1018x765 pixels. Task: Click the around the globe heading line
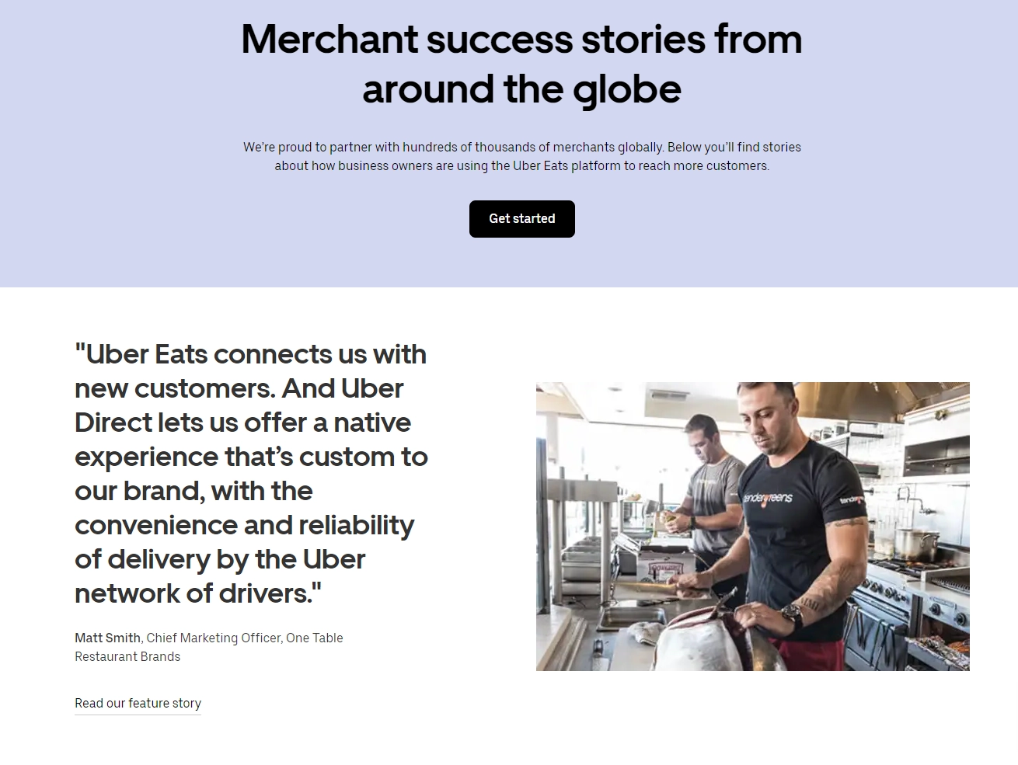point(521,89)
